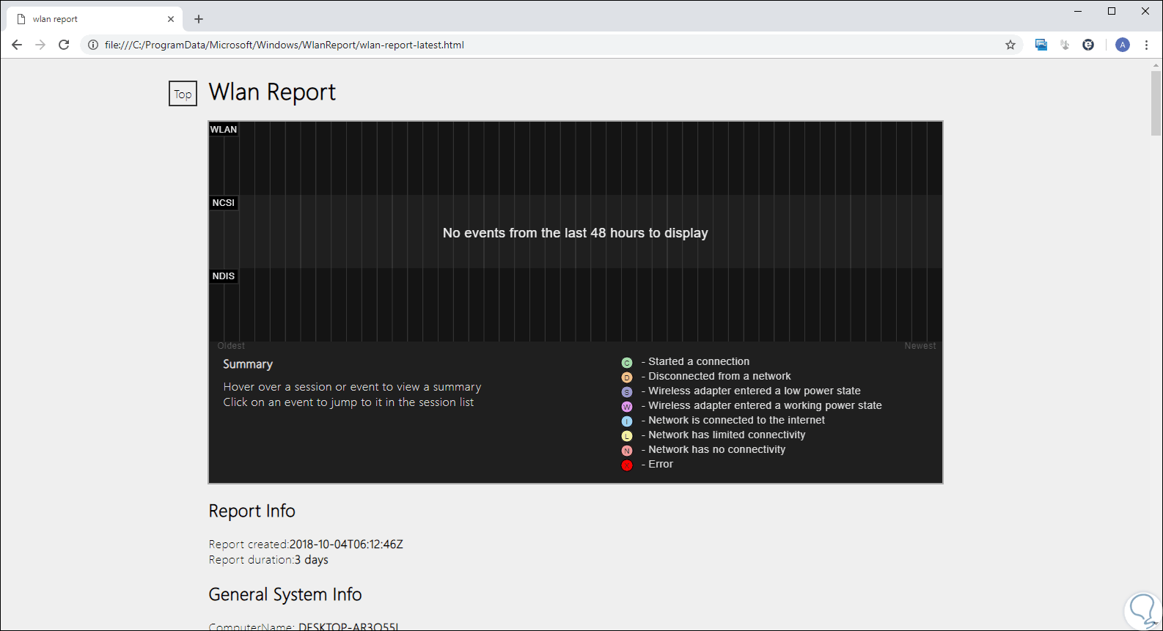Open the Chrome three-dot menu
Screen dimensions: 1163x631
coord(1147,45)
